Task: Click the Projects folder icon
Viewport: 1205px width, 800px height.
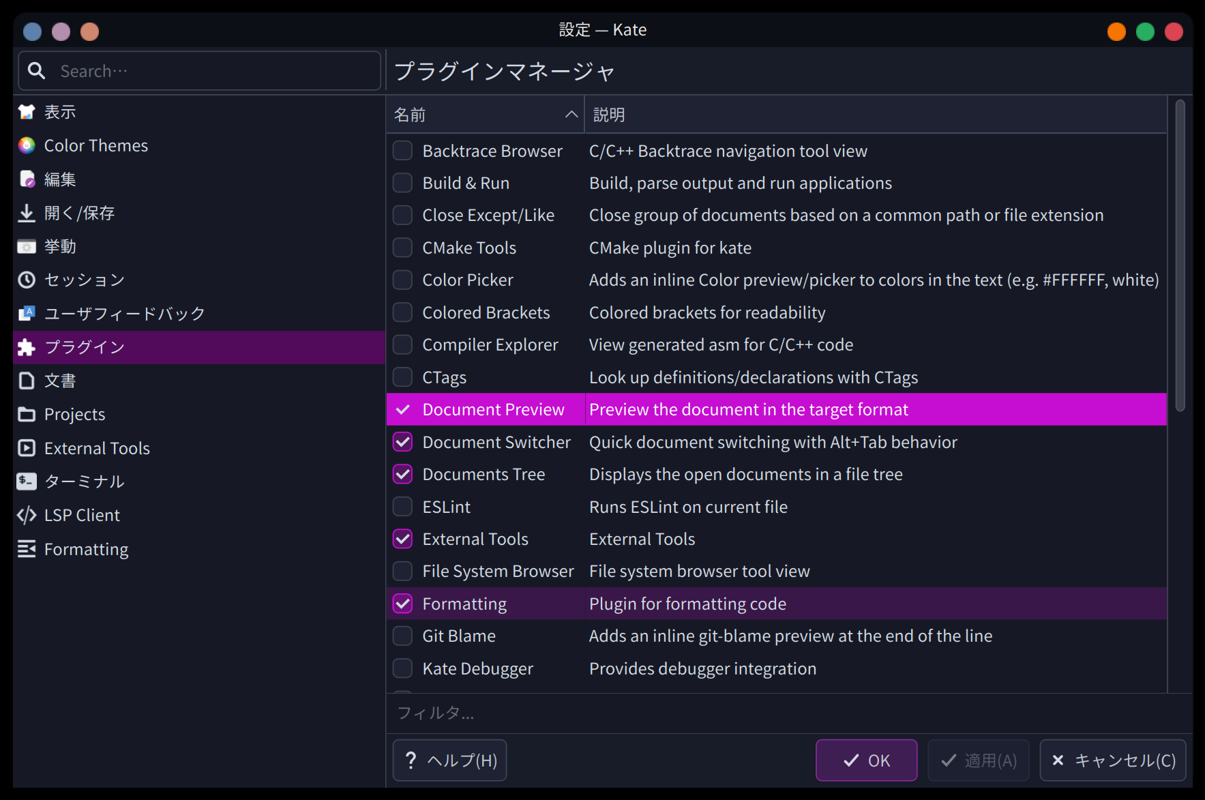Action: click(x=27, y=414)
